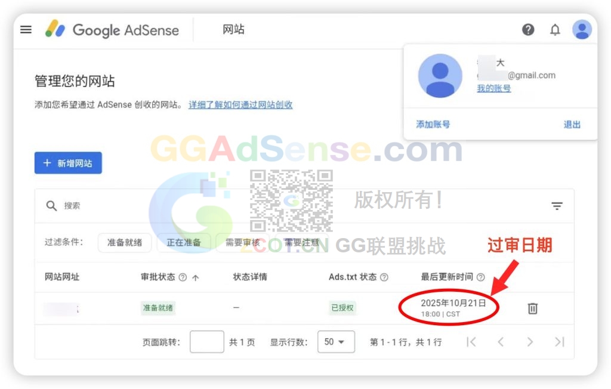
Task: Open the search field magnifier
Action: click(52, 205)
